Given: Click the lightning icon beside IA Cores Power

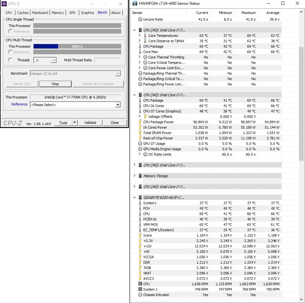Looking at the screenshot, I should pos(140,127).
